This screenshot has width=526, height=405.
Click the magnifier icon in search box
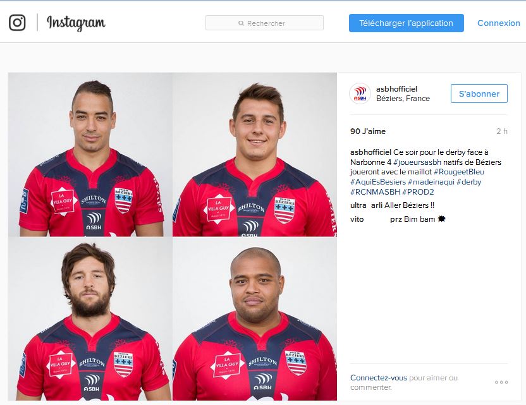pos(241,23)
